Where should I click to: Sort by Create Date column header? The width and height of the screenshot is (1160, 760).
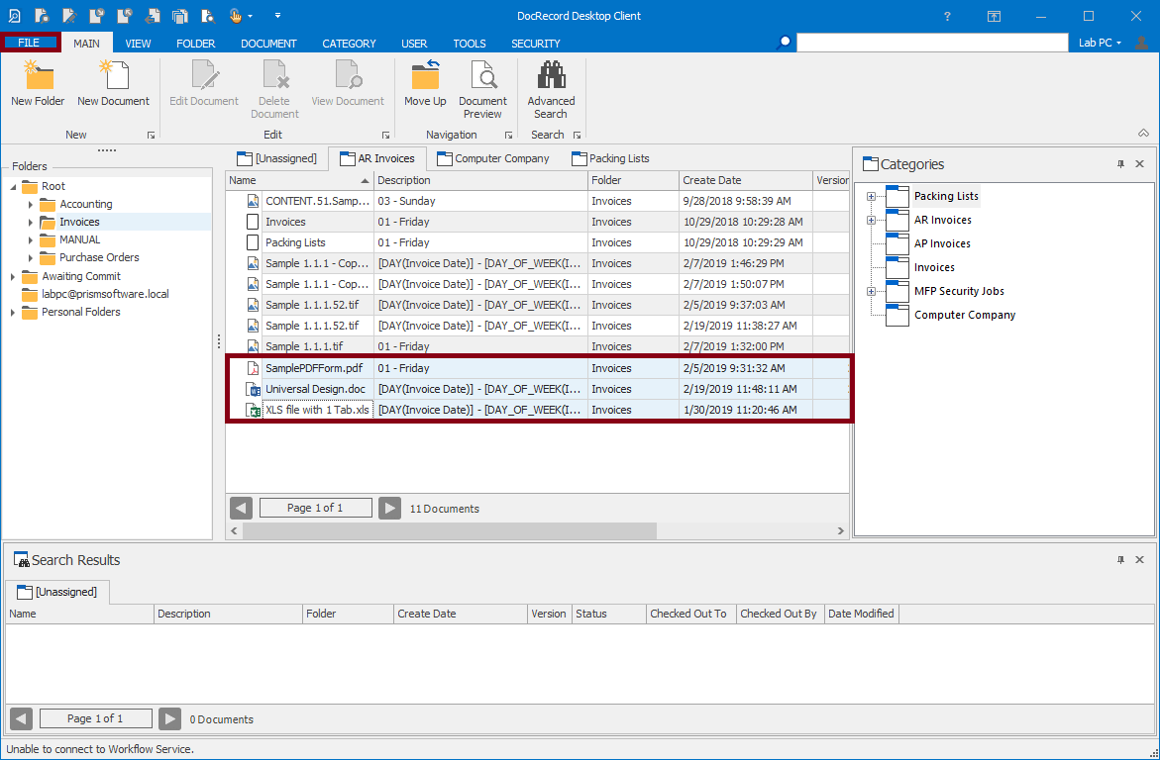pos(746,180)
